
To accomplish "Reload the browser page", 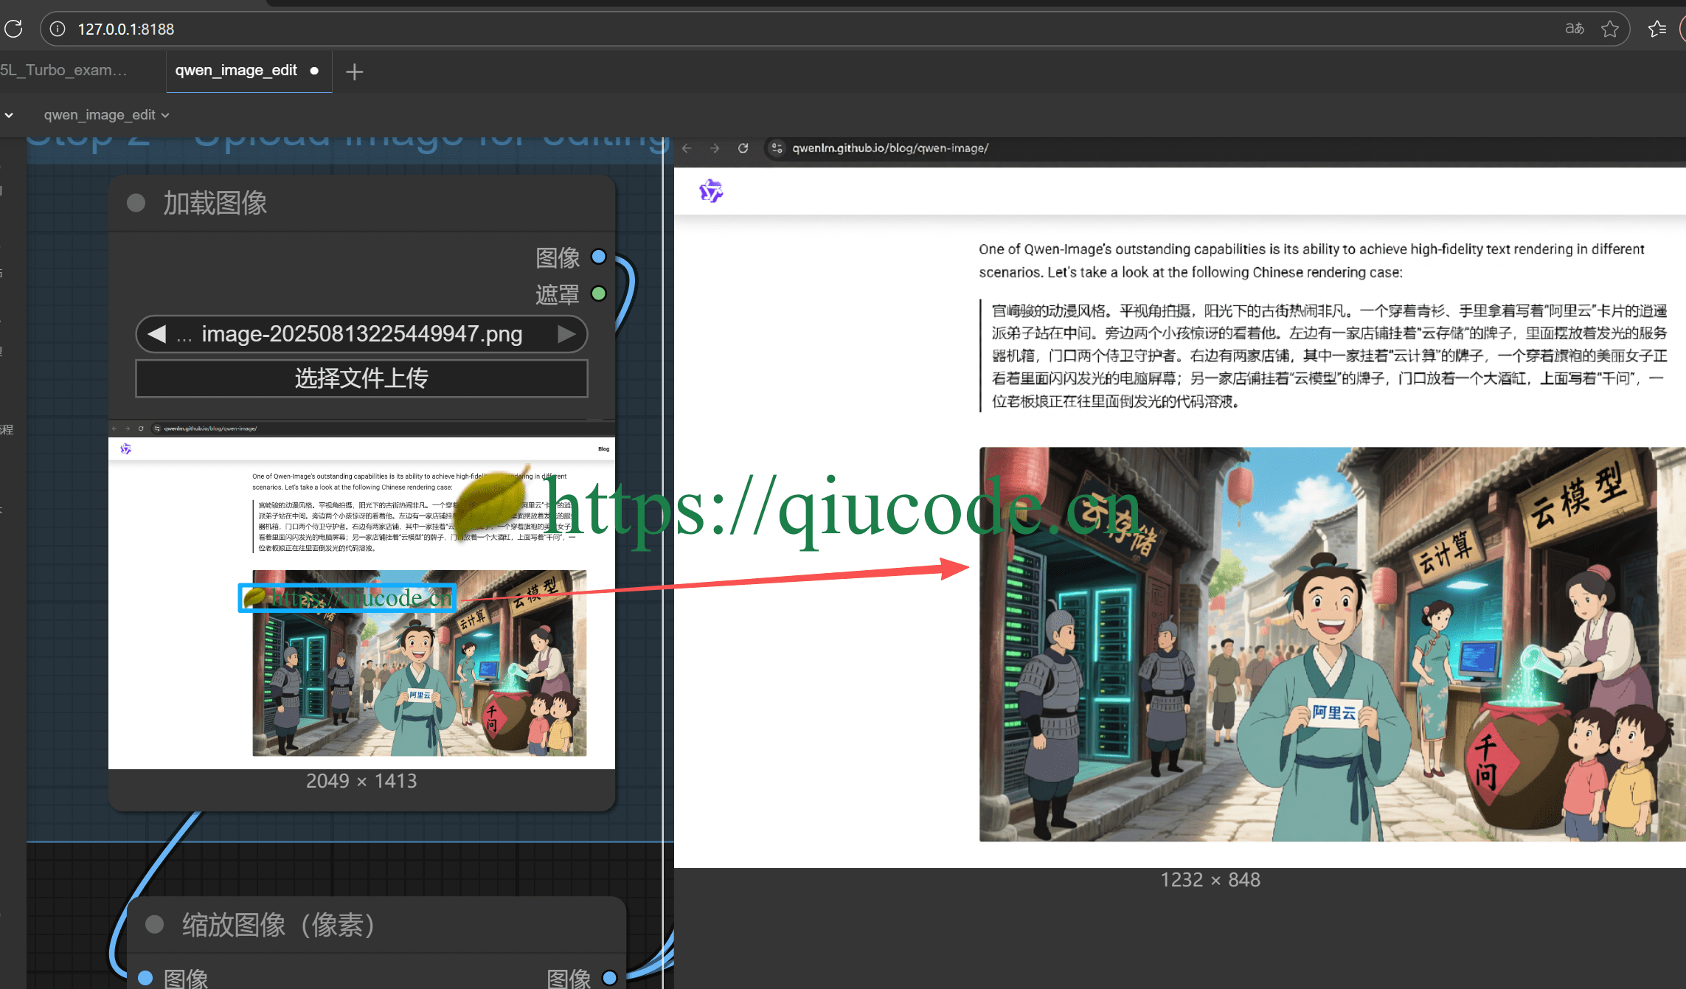I will click(x=13, y=29).
